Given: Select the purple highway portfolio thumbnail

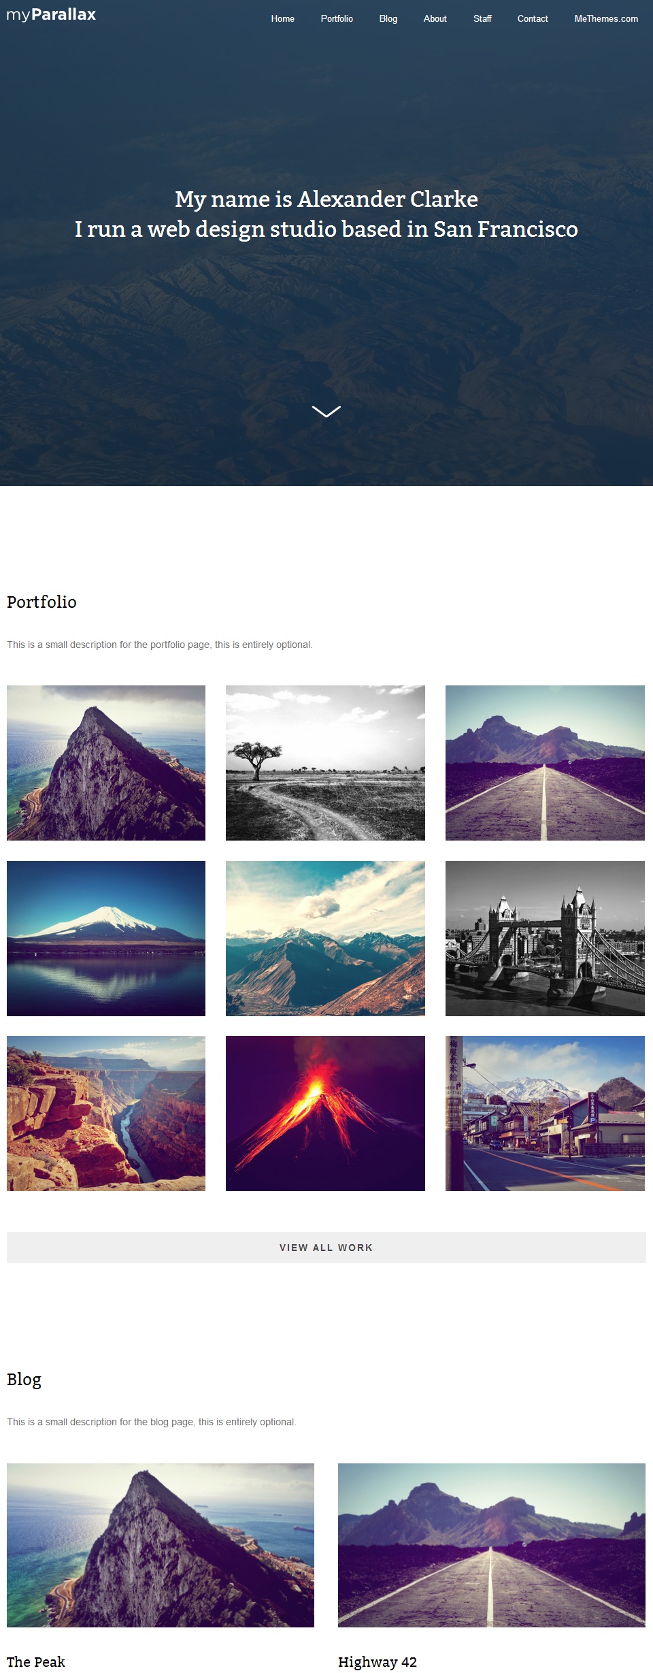Looking at the screenshot, I should click(x=545, y=763).
